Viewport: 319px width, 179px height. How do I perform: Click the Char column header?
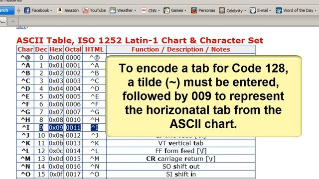pos(25,49)
